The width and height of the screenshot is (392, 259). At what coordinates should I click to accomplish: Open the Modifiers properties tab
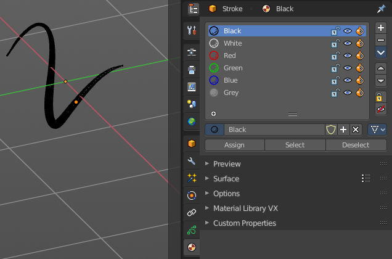coord(192,161)
